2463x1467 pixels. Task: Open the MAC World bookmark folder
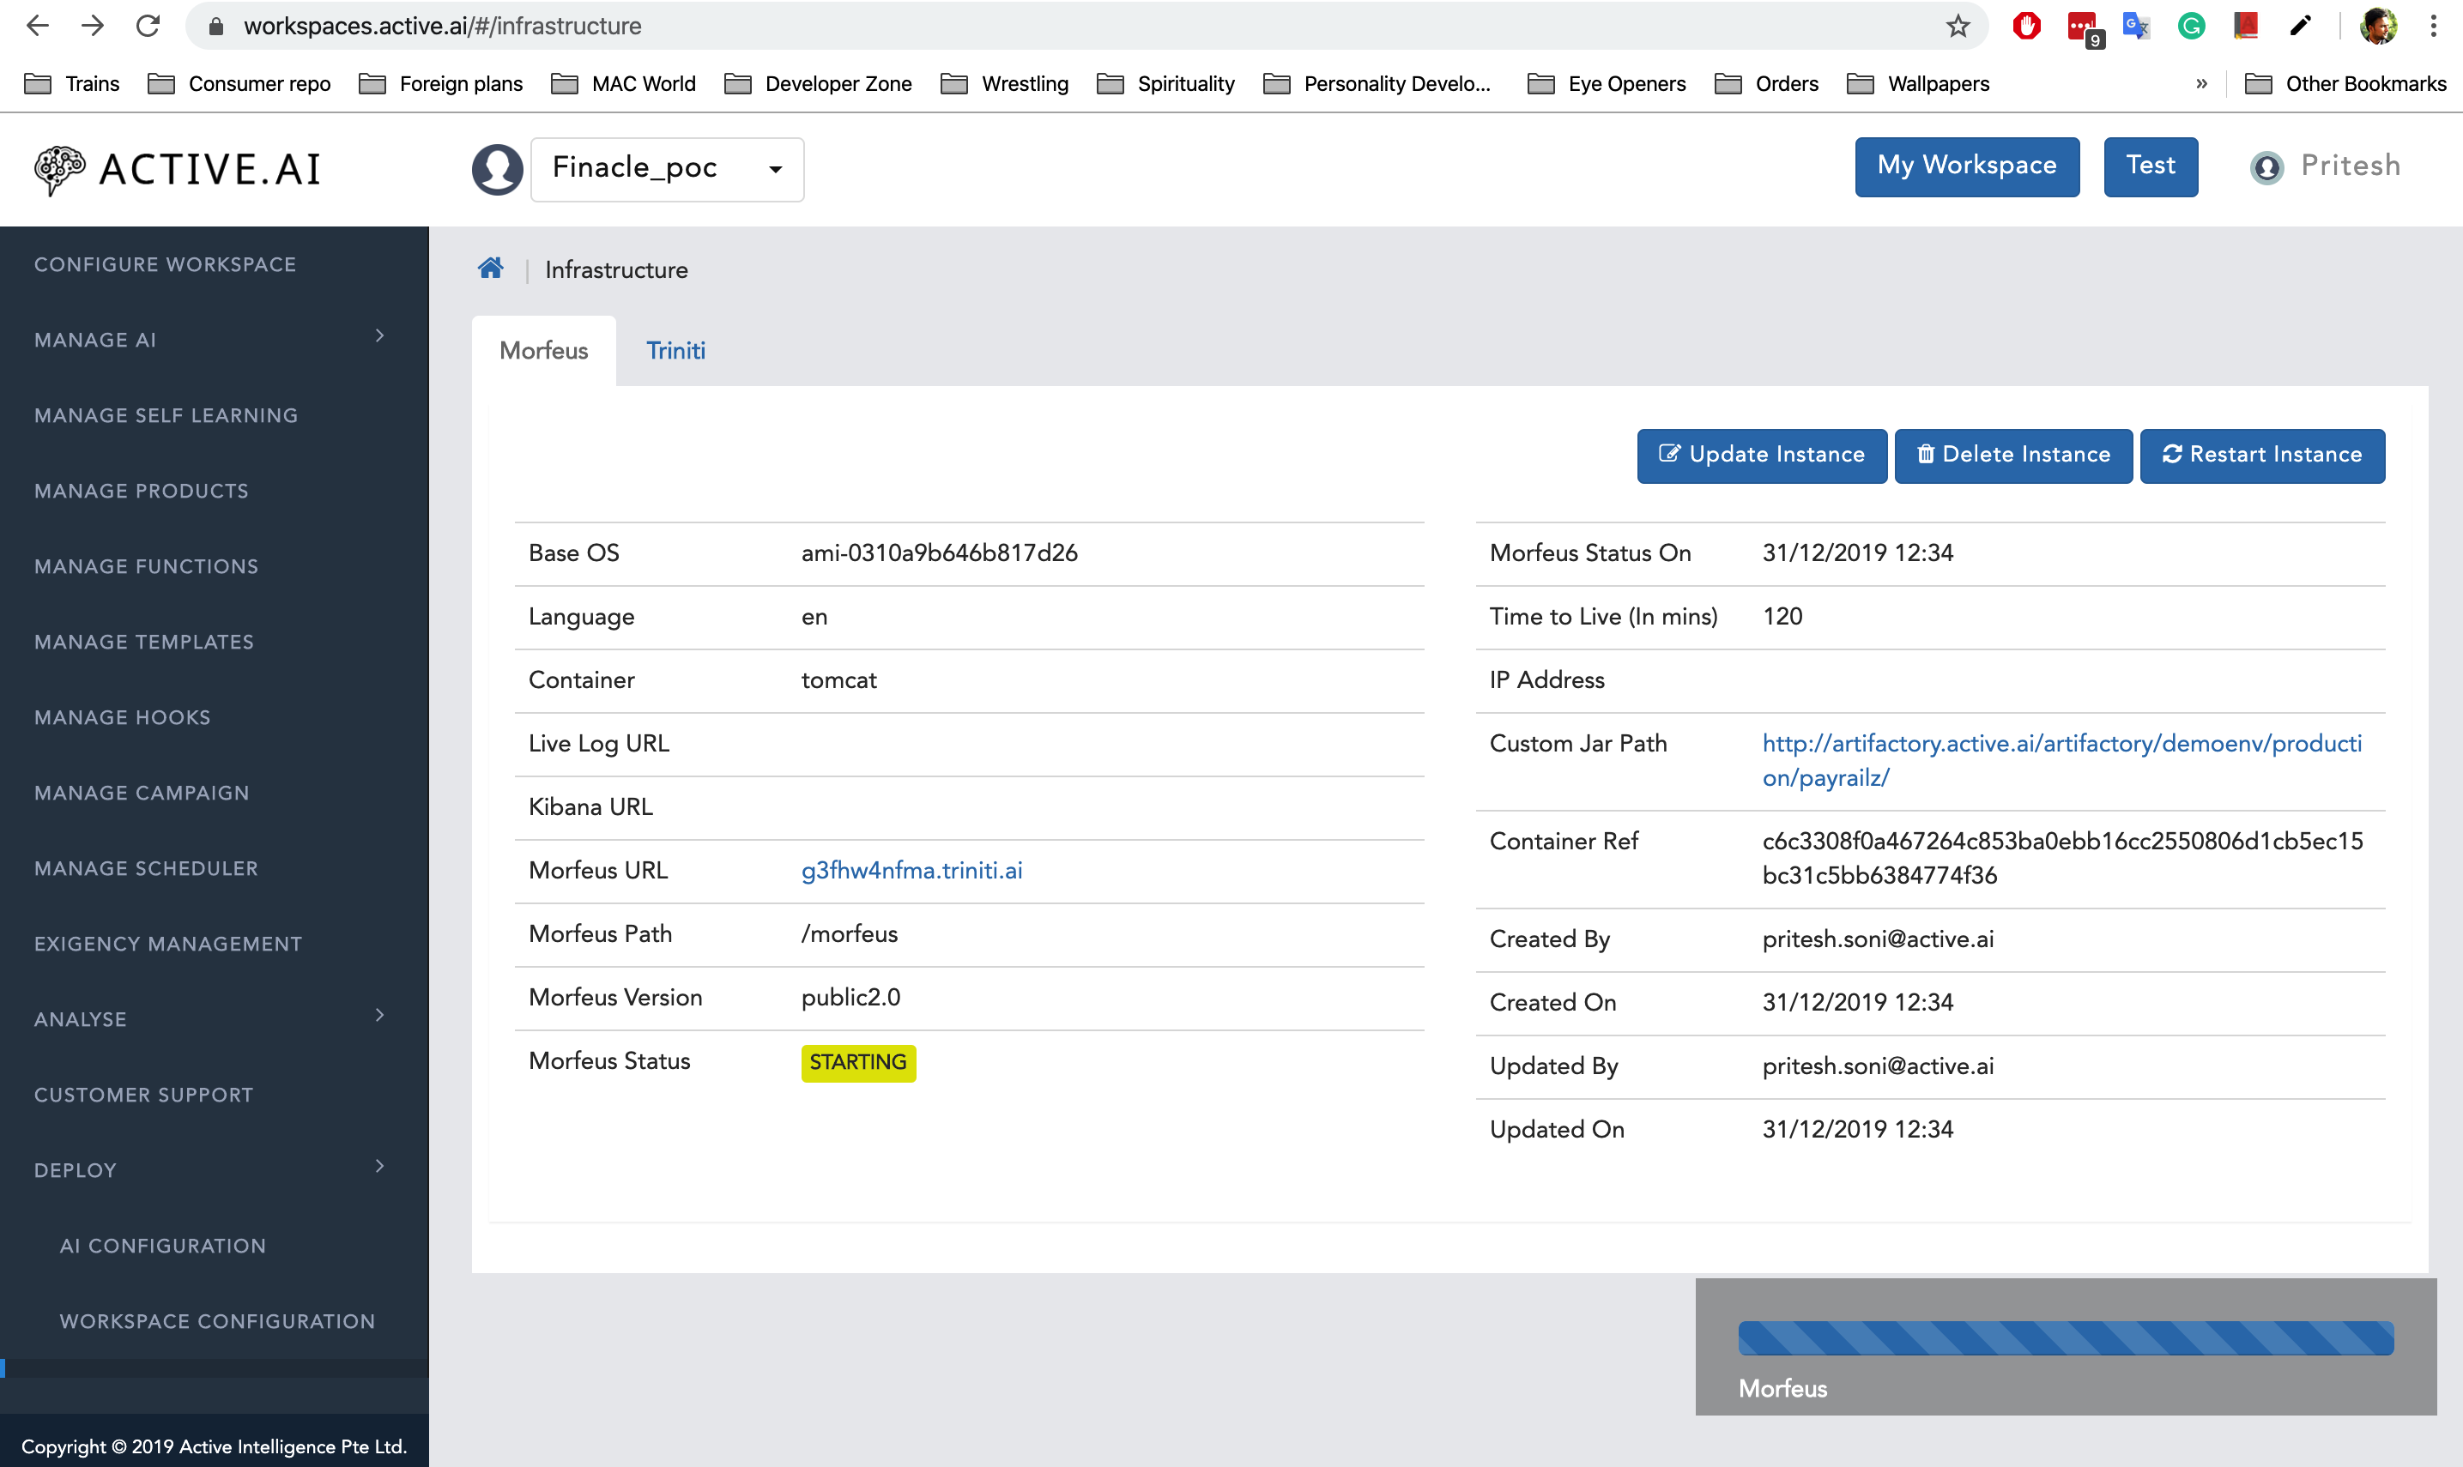[623, 84]
